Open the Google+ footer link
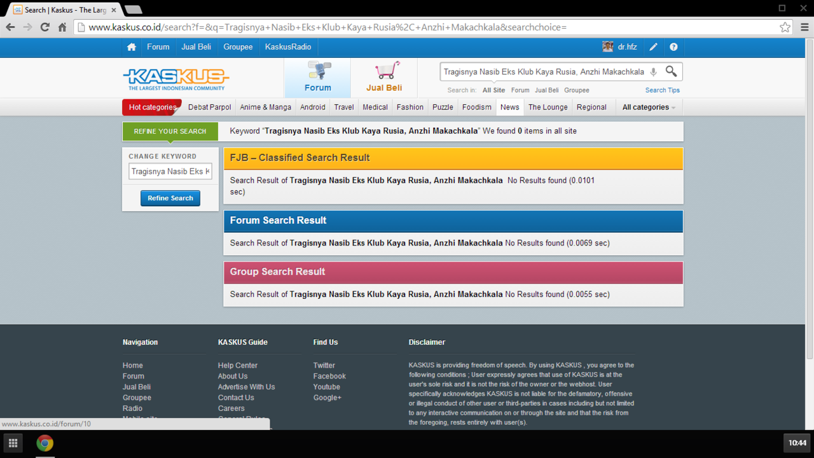Image resolution: width=814 pixels, height=458 pixels. [x=328, y=398]
